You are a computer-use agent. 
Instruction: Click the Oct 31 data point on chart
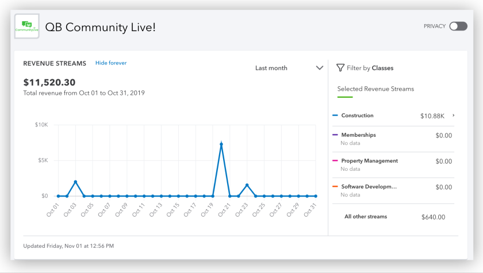(x=316, y=196)
